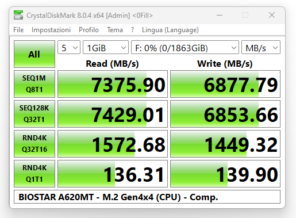Open the Impostazioni menu

pos(51,30)
